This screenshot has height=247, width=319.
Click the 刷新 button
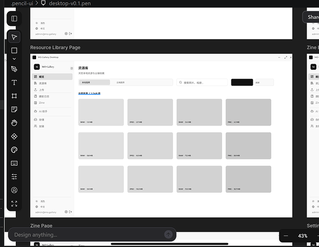(x=265, y=82)
